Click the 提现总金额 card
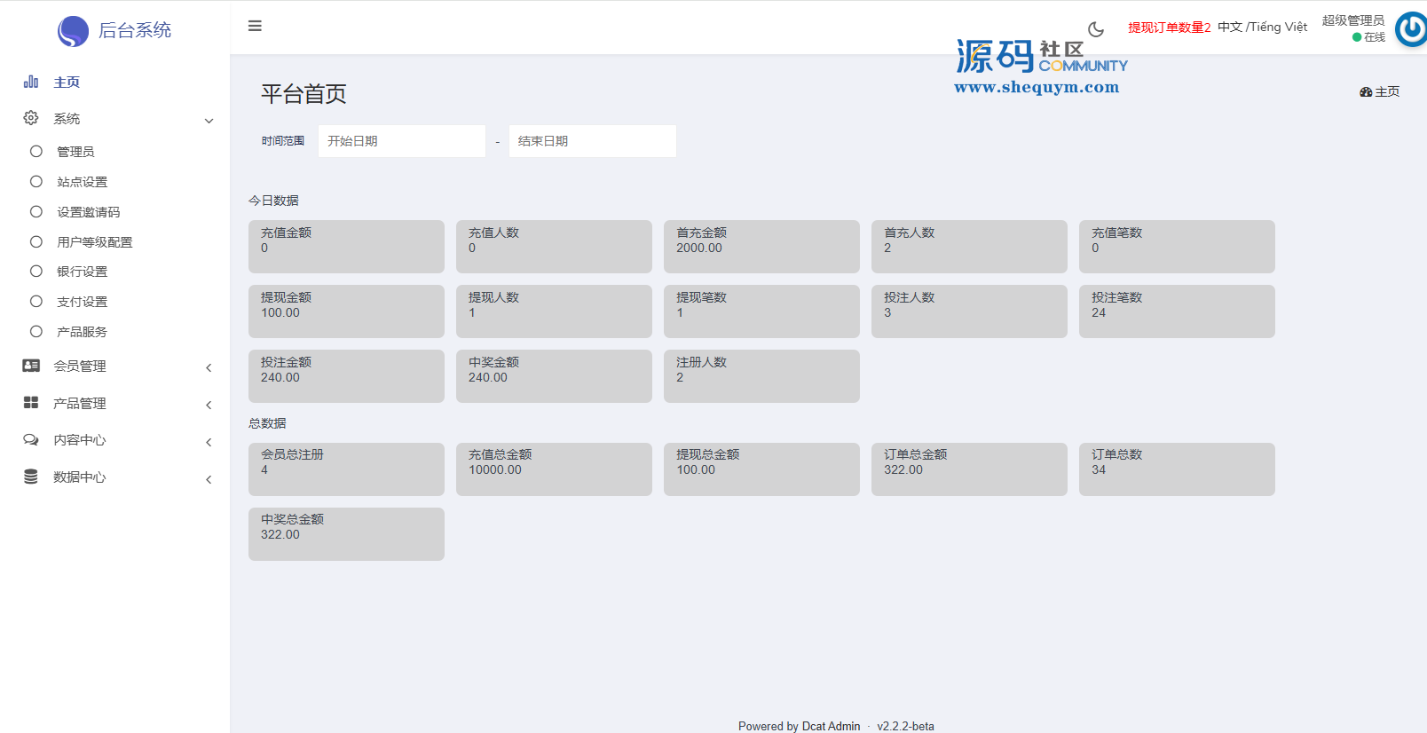 [761, 469]
